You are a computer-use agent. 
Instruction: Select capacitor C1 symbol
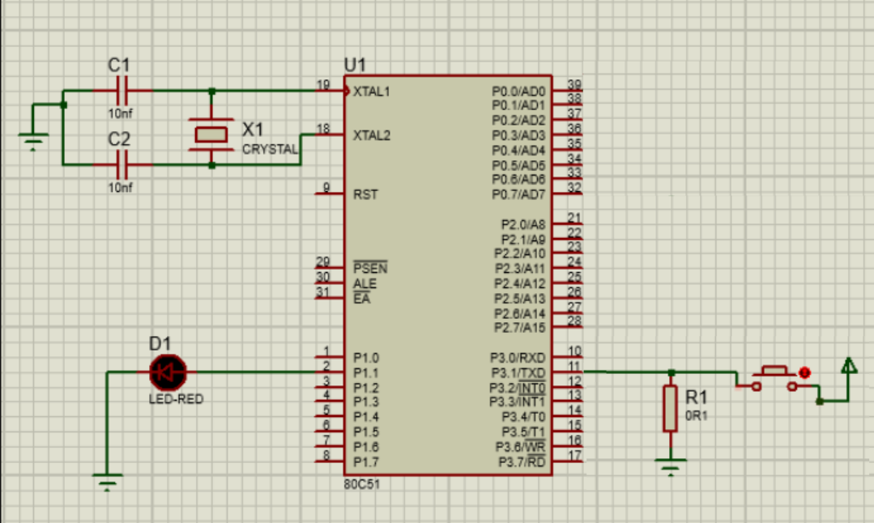click(122, 89)
